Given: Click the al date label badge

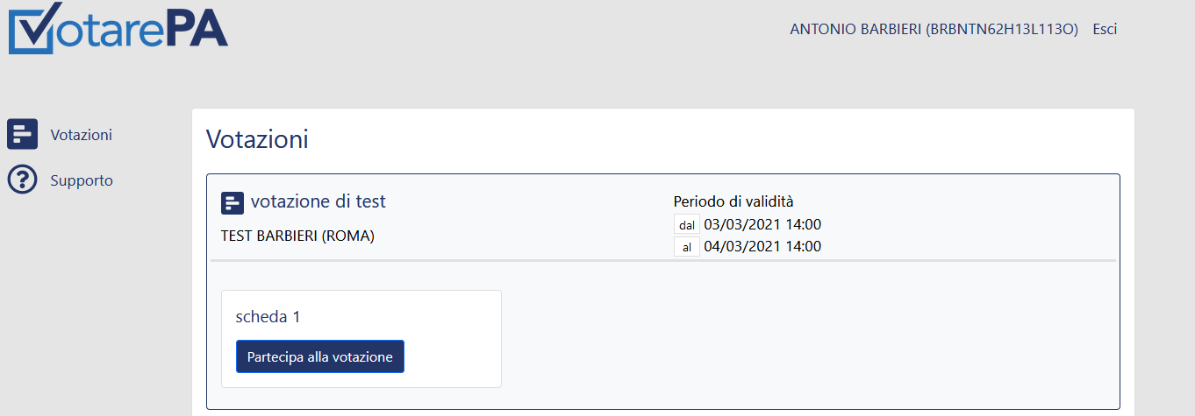Looking at the screenshot, I should click(x=687, y=247).
